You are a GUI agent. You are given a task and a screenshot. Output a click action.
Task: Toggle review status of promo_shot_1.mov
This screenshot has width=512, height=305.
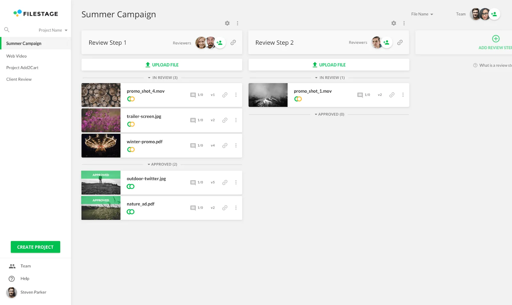tap(298, 99)
